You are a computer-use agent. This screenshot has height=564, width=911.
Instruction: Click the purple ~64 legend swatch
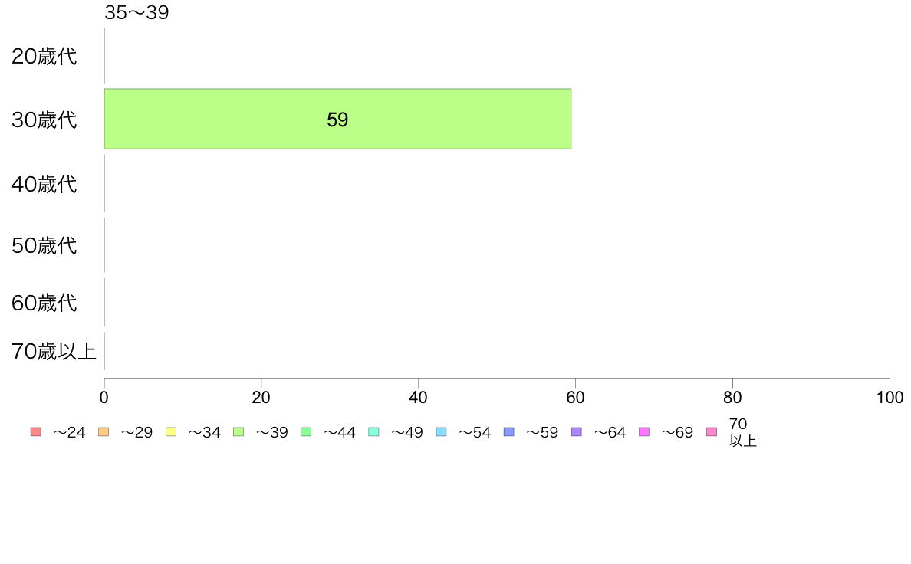tap(577, 431)
